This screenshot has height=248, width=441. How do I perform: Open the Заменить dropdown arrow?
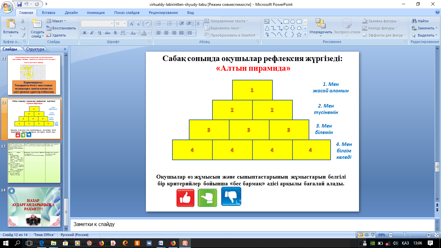436,28
